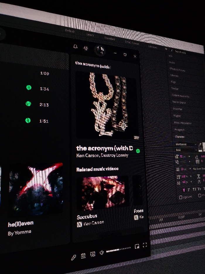Open the Spotify miniplayer icon

(137, 246)
